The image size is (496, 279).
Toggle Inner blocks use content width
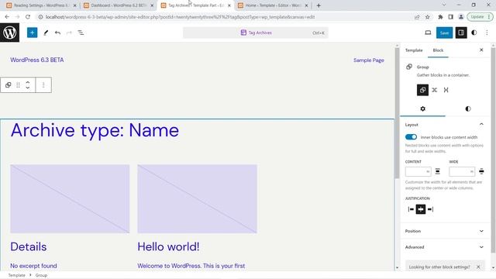tap(411, 137)
